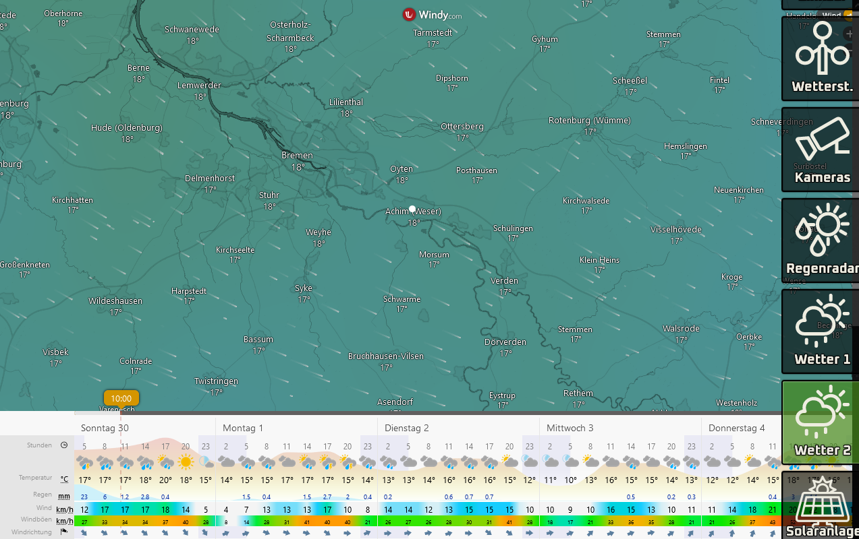Click the sunny icon at Sunday 20h

tap(186, 462)
